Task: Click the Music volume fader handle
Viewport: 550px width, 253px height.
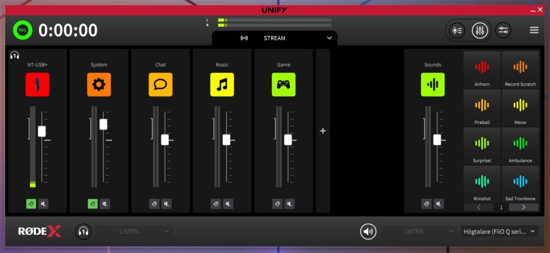Action: [226, 140]
